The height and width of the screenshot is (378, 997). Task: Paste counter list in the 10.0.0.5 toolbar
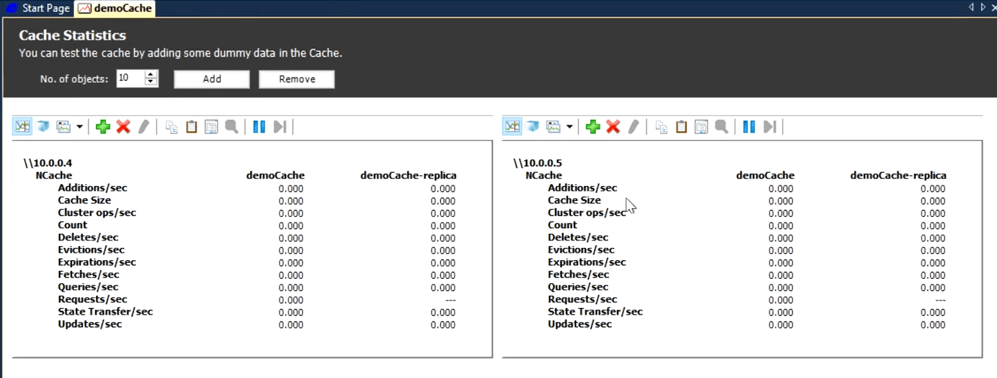(x=681, y=127)
